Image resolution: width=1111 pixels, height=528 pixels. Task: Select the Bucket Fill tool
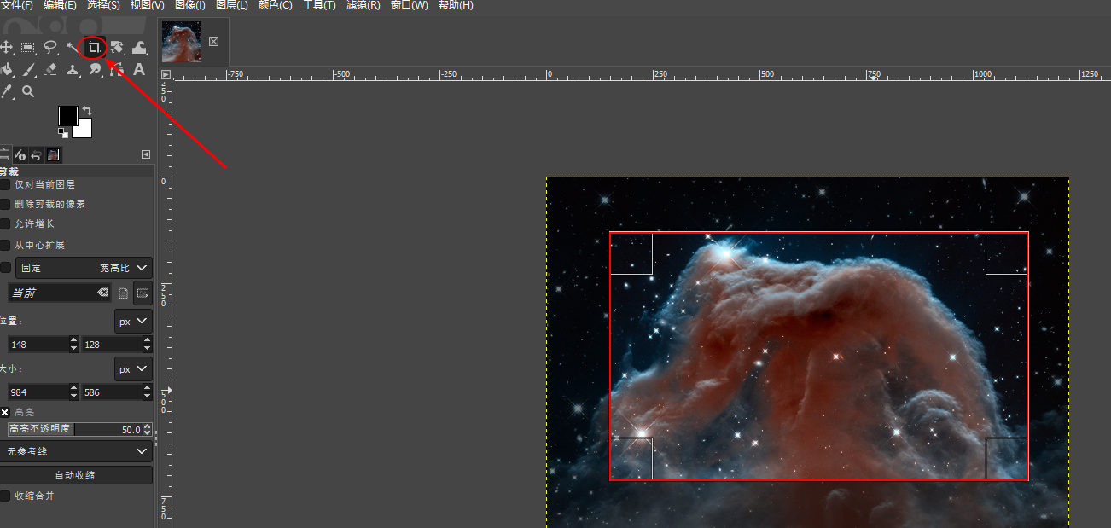[x=7, y=70]
